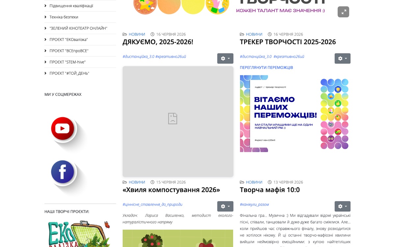Open gear dropdown for «Хвиля компостування 2026» post

225,206
